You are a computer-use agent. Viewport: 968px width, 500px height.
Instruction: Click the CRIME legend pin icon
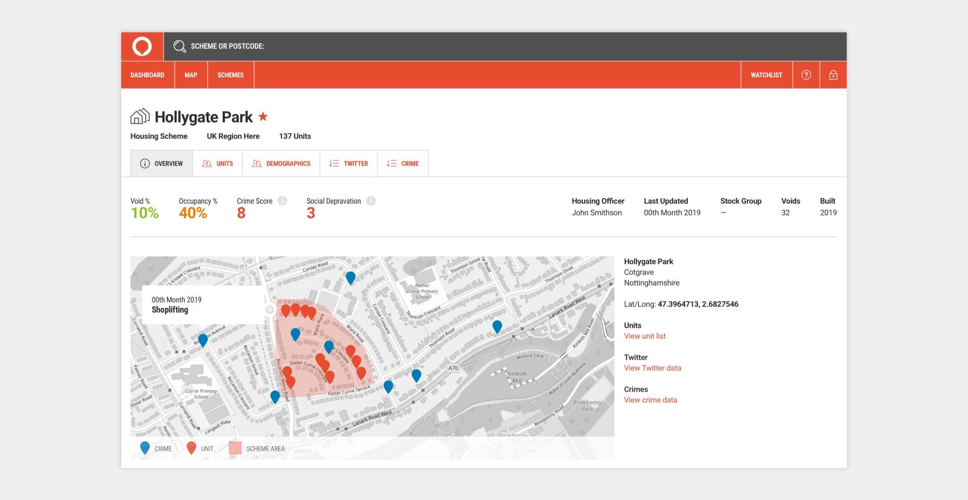(145, 448)
